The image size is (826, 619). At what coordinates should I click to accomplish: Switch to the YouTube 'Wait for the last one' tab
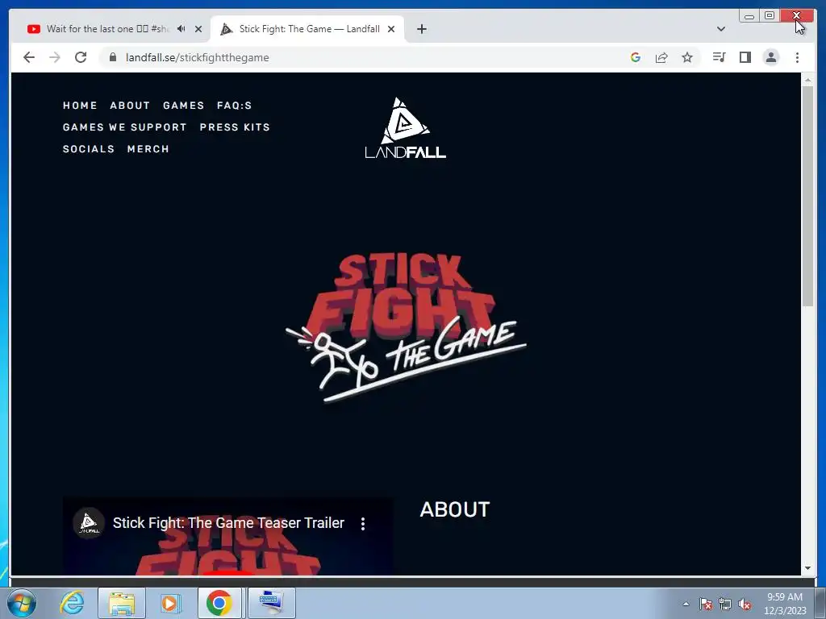pyautogui.click(x=108, y=29)
